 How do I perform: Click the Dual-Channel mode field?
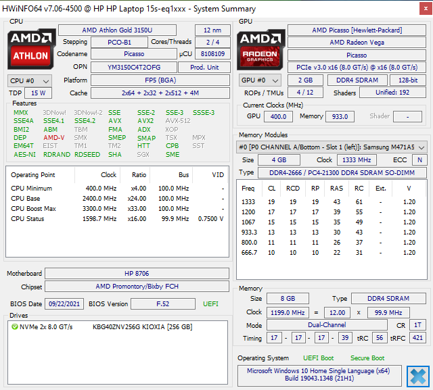327,325
